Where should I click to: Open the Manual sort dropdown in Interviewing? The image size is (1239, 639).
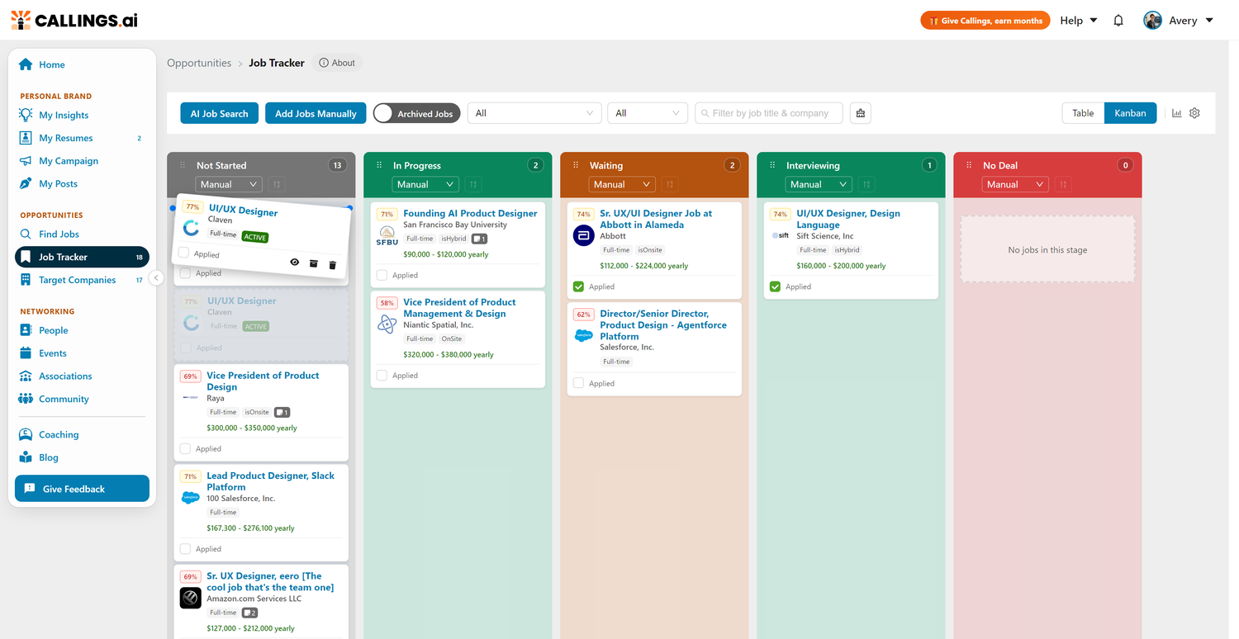tap(819, 184)
